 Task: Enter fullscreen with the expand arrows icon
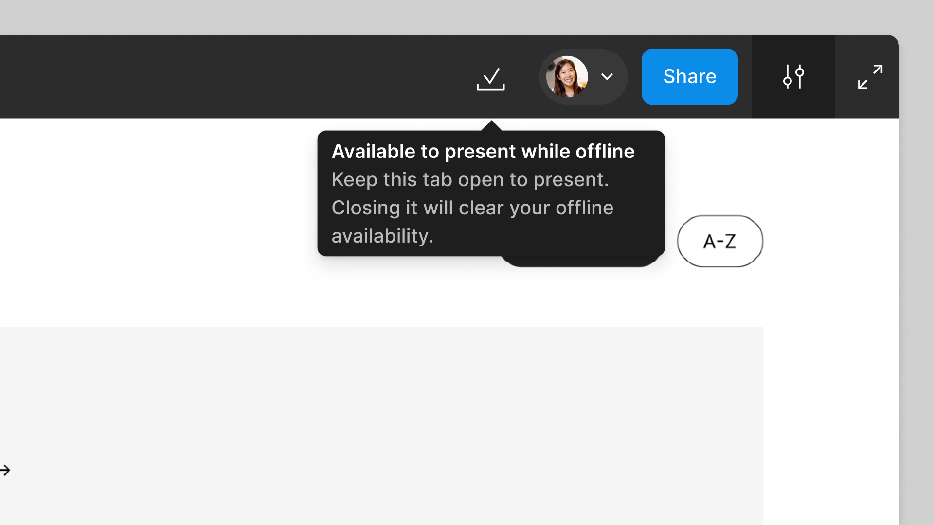pos(870,77)
